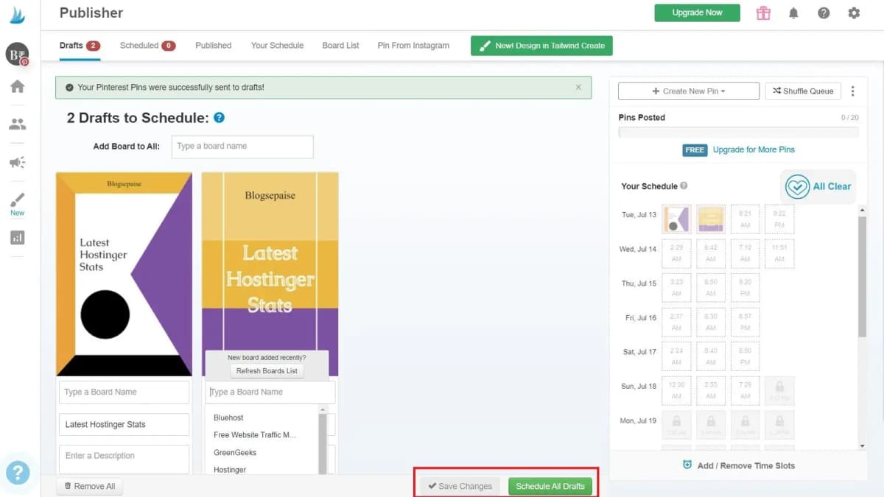The height and width of the screenshot is (497, 884).
Task: Click the Upgrade for More Pins link
Action: tap(754, 149)
